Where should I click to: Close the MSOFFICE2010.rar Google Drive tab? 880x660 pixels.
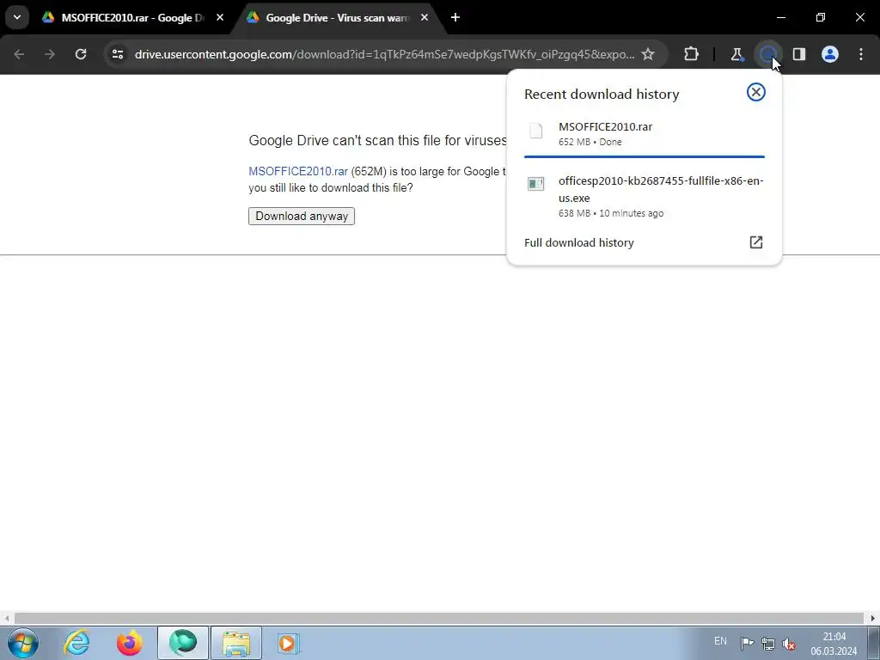coord(220,18)
